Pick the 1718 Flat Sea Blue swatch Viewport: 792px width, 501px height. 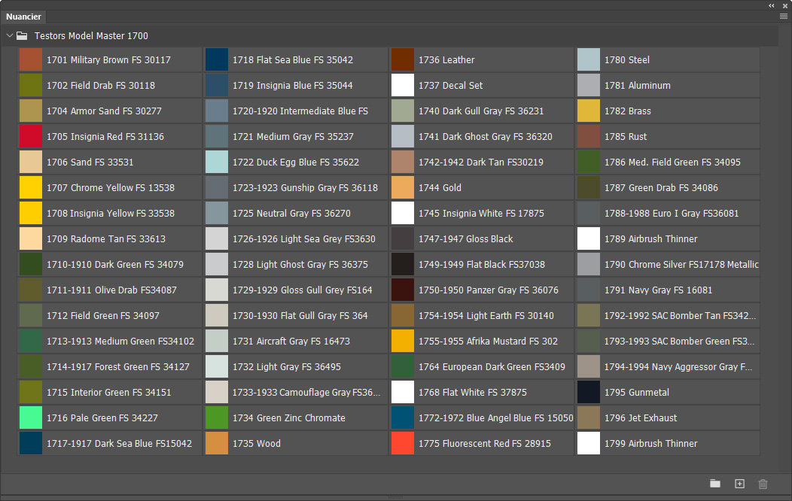click(x=217, y=60)
